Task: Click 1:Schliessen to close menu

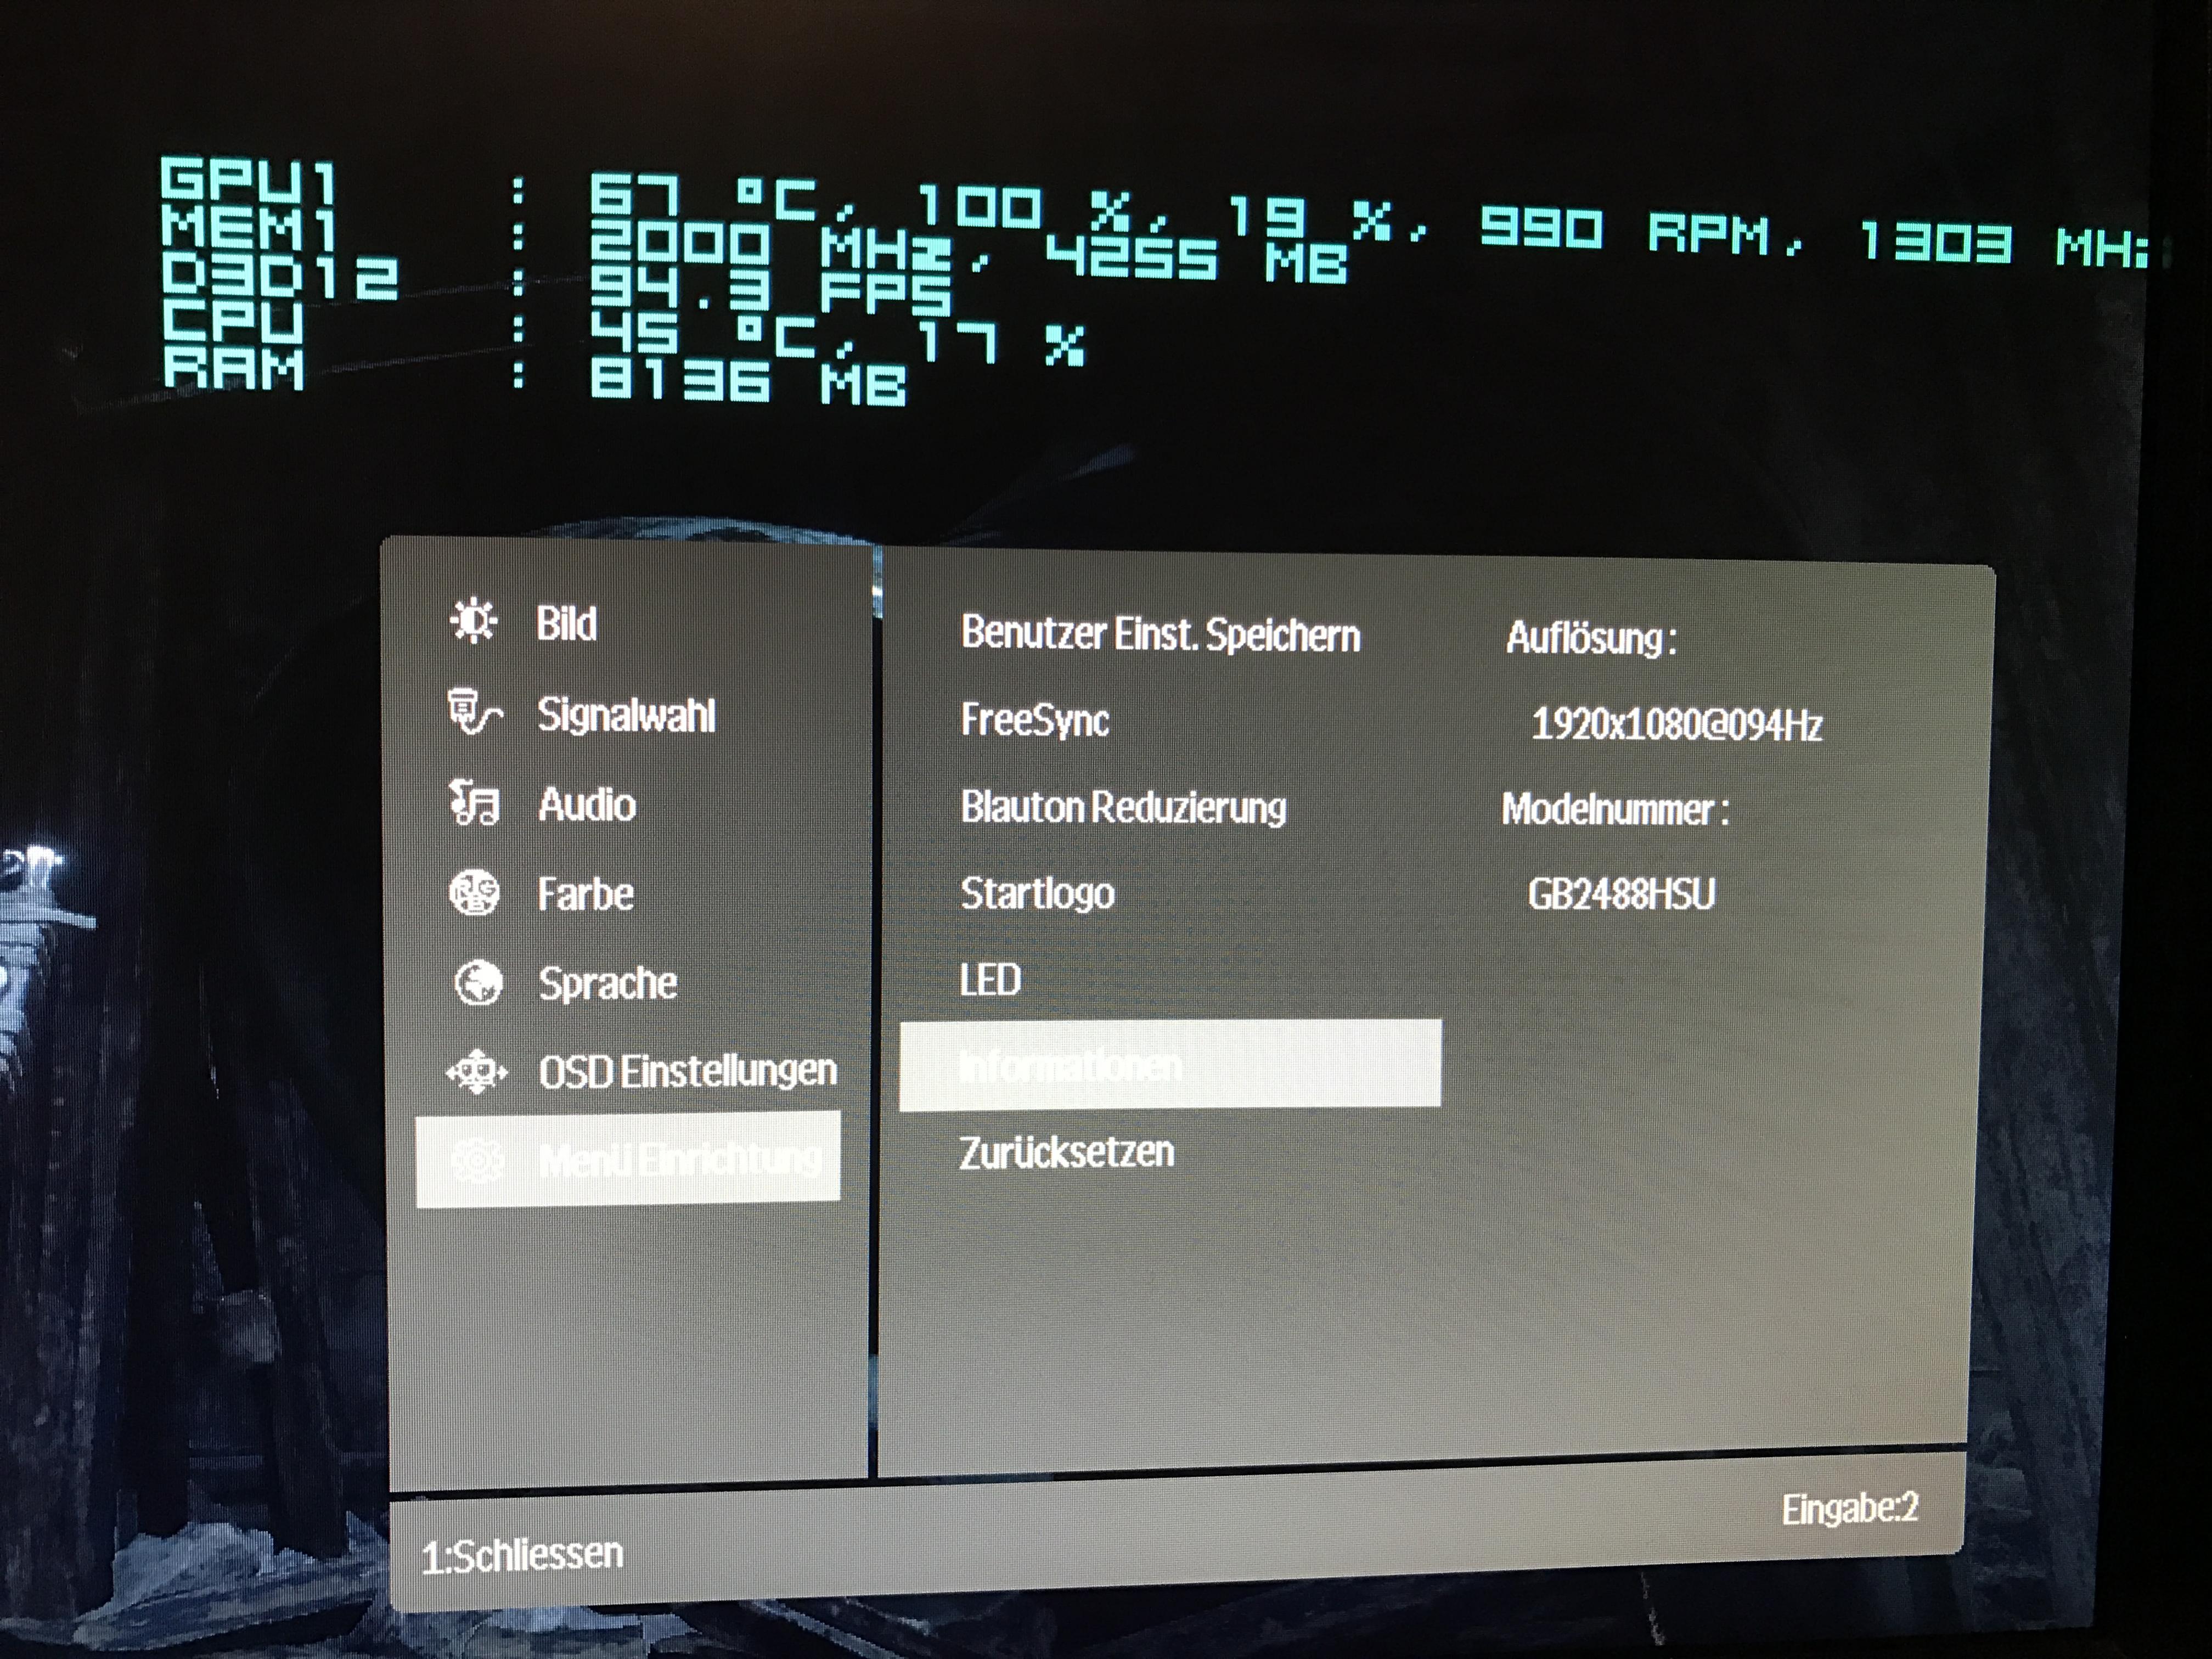Action: click(522, 1556)
